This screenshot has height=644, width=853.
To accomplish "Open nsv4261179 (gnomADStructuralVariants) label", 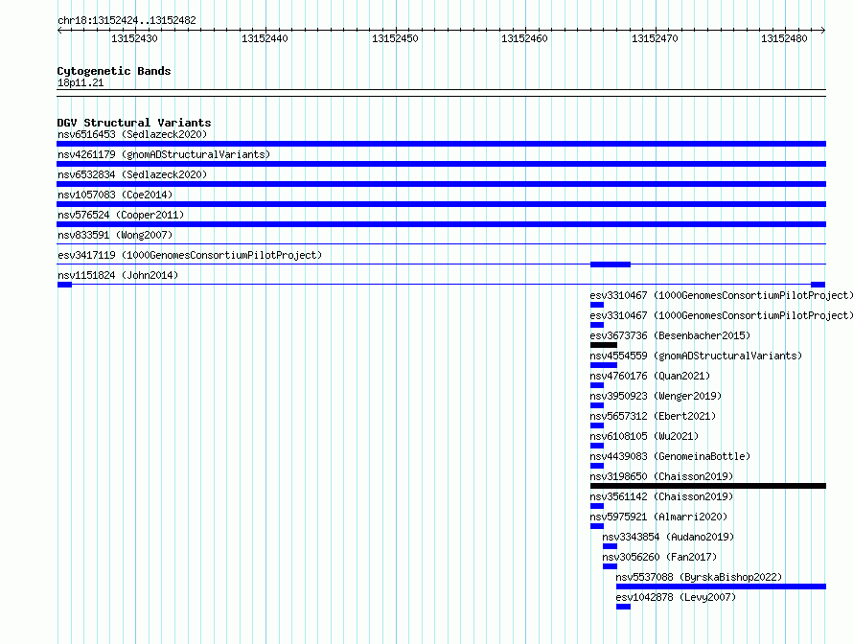I will (164, 154).
